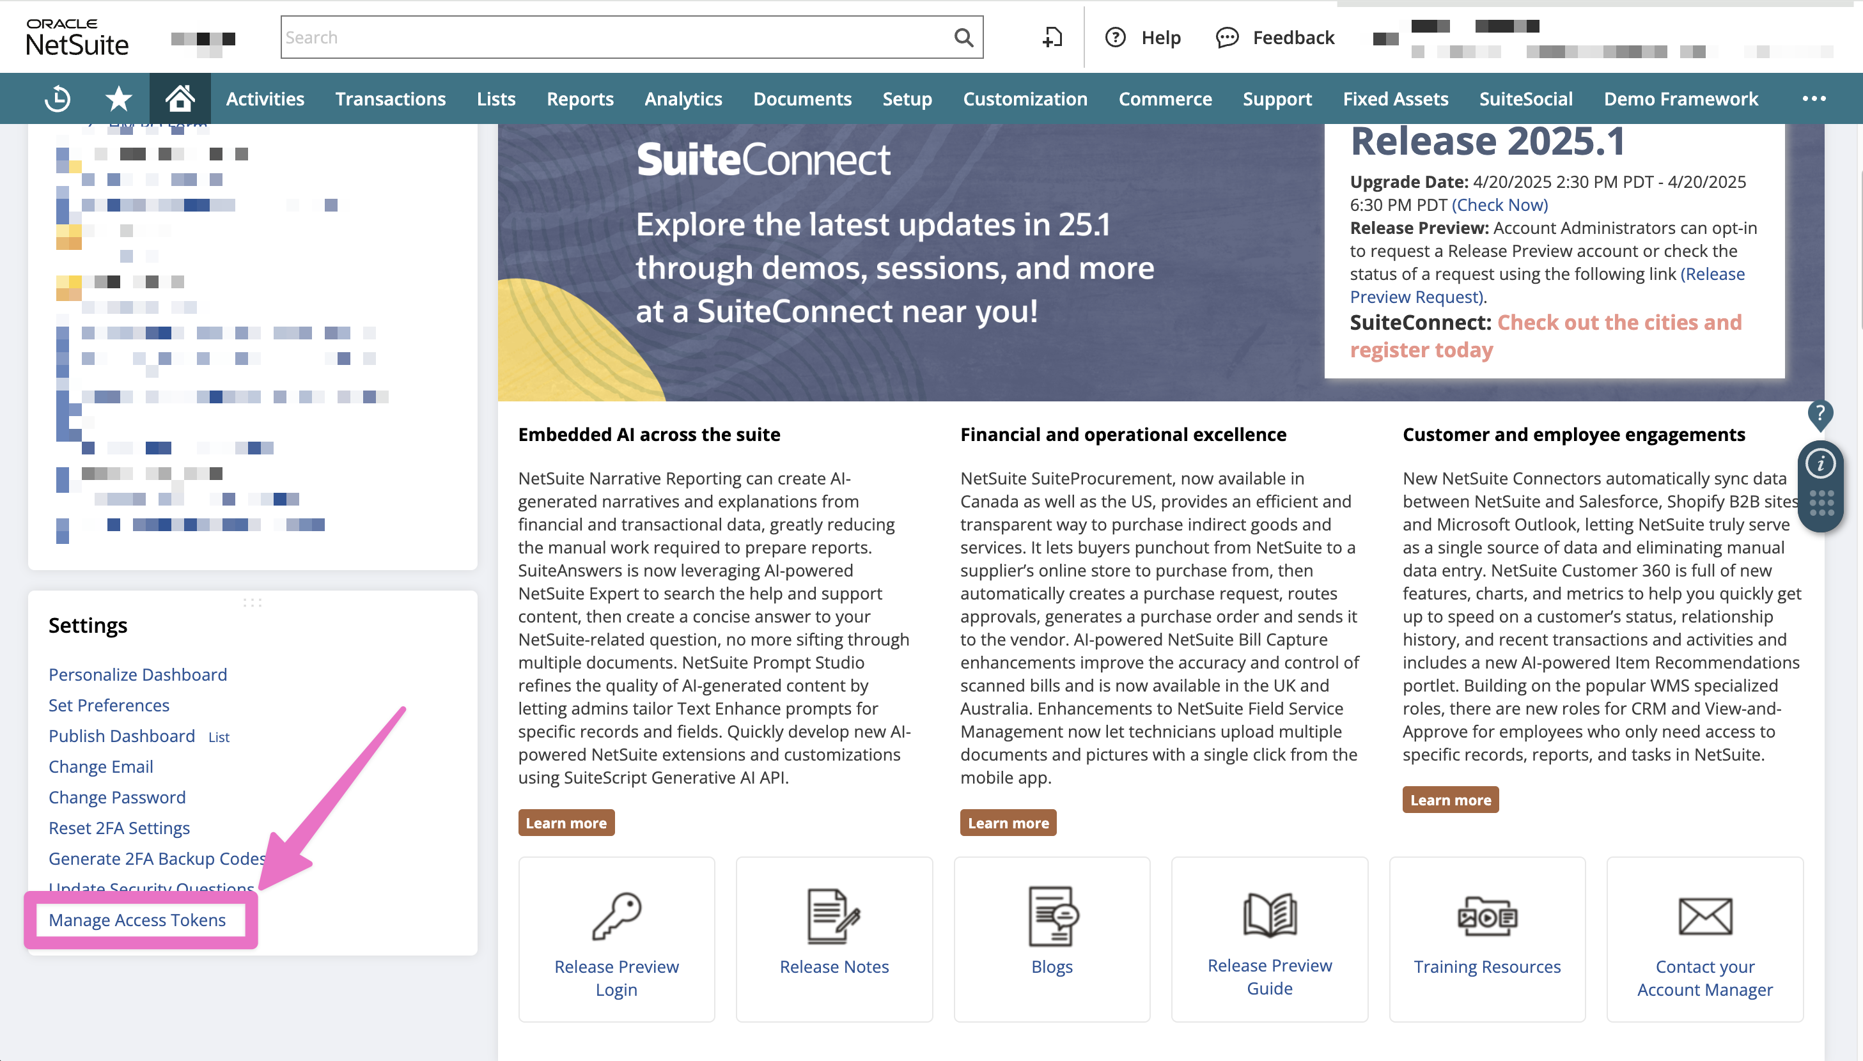Click the Oracle NetSuite logo
Viewport: 1863px width, 1061px height.
(77, 37)
